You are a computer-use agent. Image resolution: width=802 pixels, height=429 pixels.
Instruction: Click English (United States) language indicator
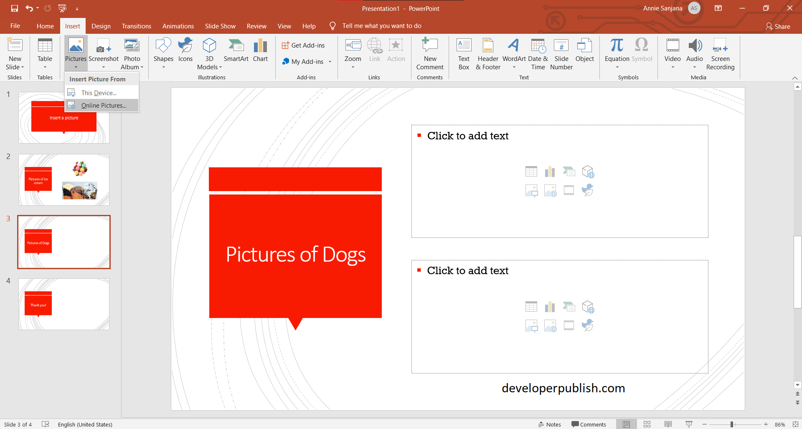coord(85,424)
